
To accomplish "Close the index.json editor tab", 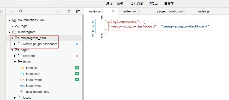I will [x=113, y=11].
